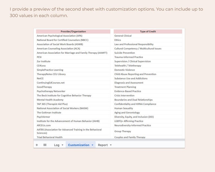The image size is (215, 172).
Task: Click the National Board for Certified Counselors cell
Action: click(x=73, y=40)
